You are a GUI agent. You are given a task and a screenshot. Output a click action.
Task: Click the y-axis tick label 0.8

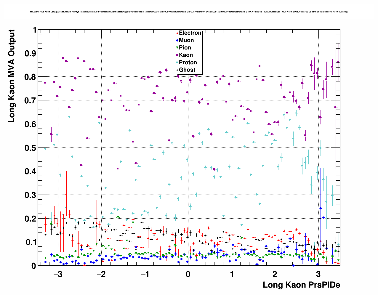pos(30,77)
